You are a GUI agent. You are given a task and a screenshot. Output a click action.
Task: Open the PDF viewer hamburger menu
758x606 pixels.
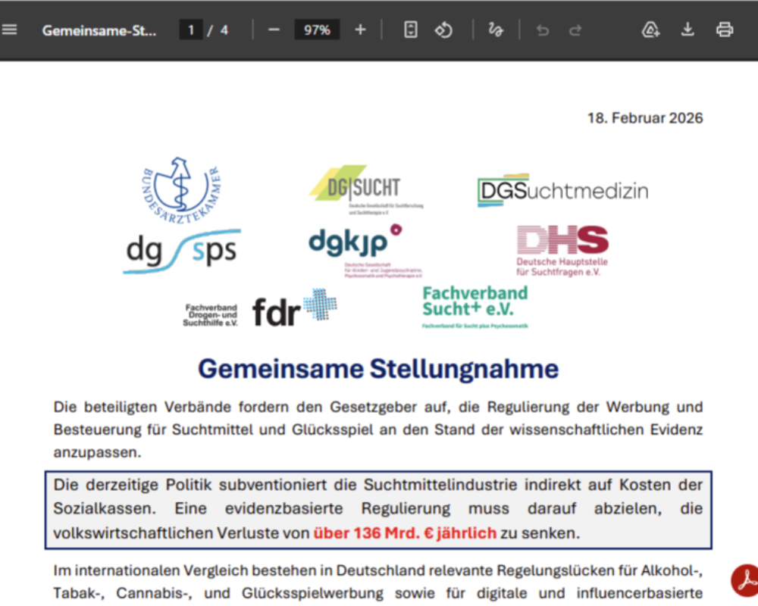click(x=10, y=29)
